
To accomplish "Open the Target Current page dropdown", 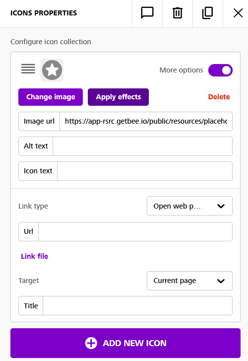I will (189, 281).
